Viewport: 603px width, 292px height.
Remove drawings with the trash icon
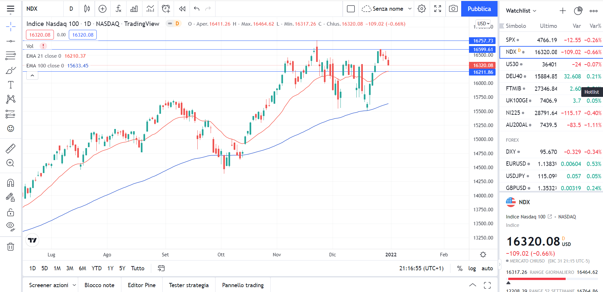[x=10, y=247]
